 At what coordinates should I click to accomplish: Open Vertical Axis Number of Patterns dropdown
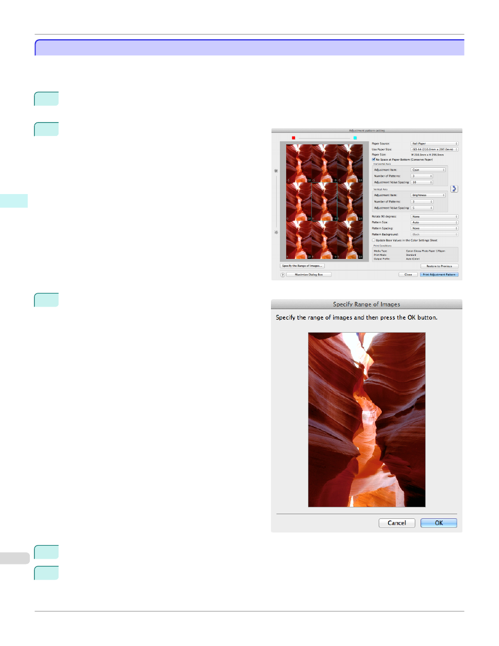point(422,201)
